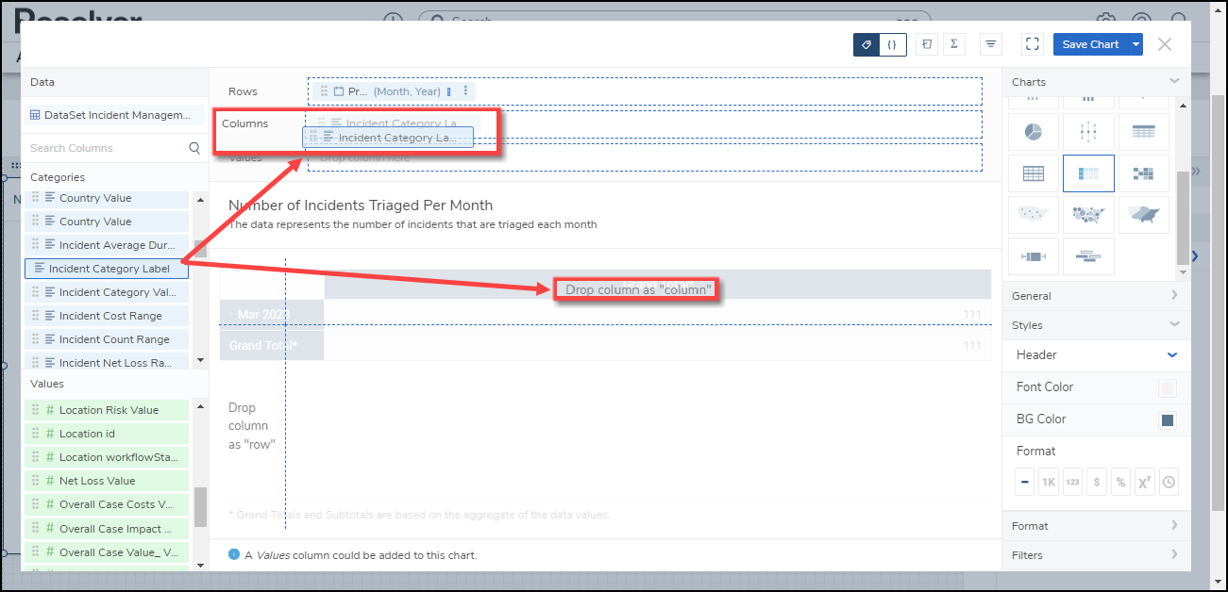
Task: Click the dataset table icon
Action: [x=35, y=115]
